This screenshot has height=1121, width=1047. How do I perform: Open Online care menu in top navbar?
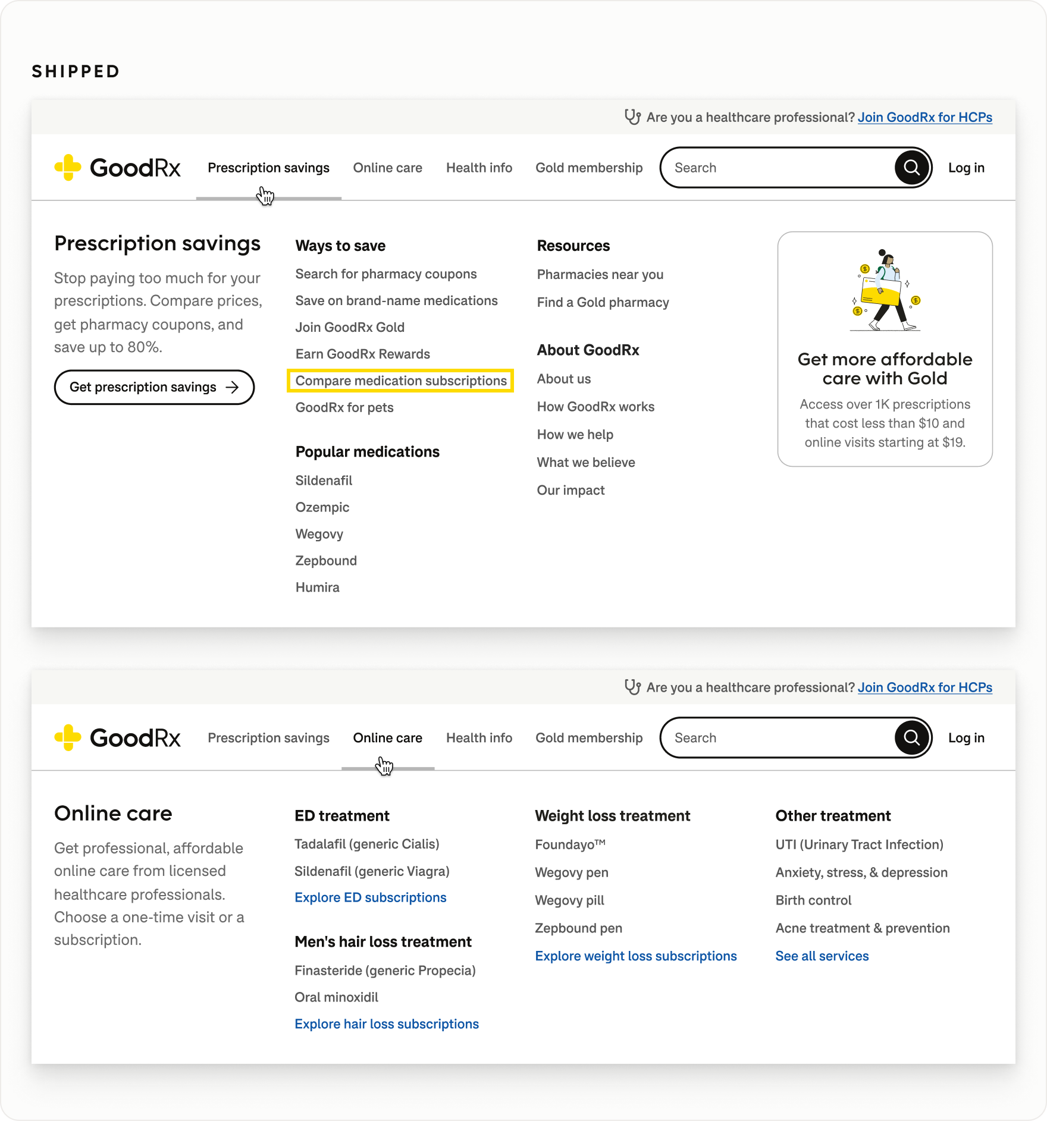coord(388,168)
